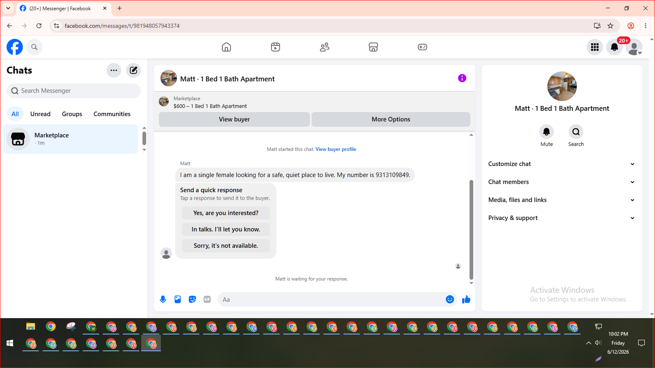The width and height of the screenshot is (655, 368).
Task: Click the conversation scrollbar thumb
Action: 471,229
